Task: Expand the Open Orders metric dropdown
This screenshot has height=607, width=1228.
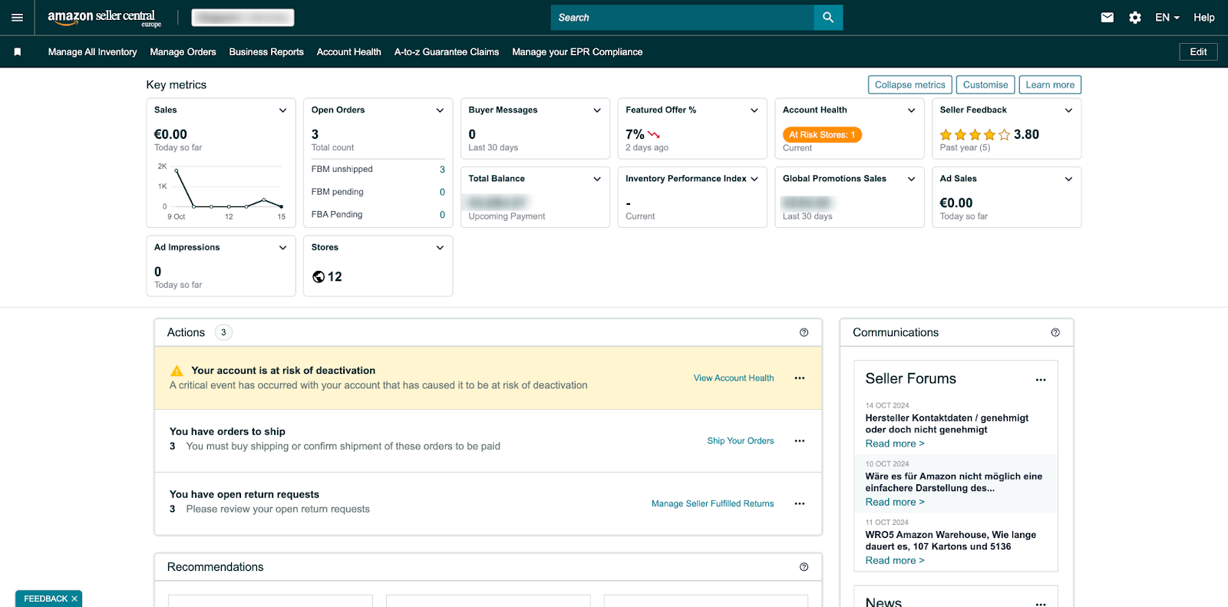Action: (x=440, y=111)
